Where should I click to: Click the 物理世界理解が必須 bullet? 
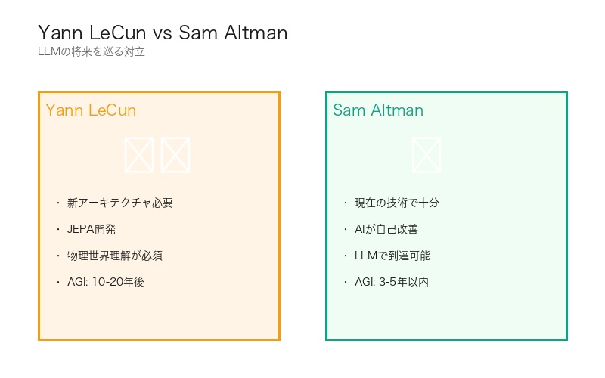click(115, 256)
